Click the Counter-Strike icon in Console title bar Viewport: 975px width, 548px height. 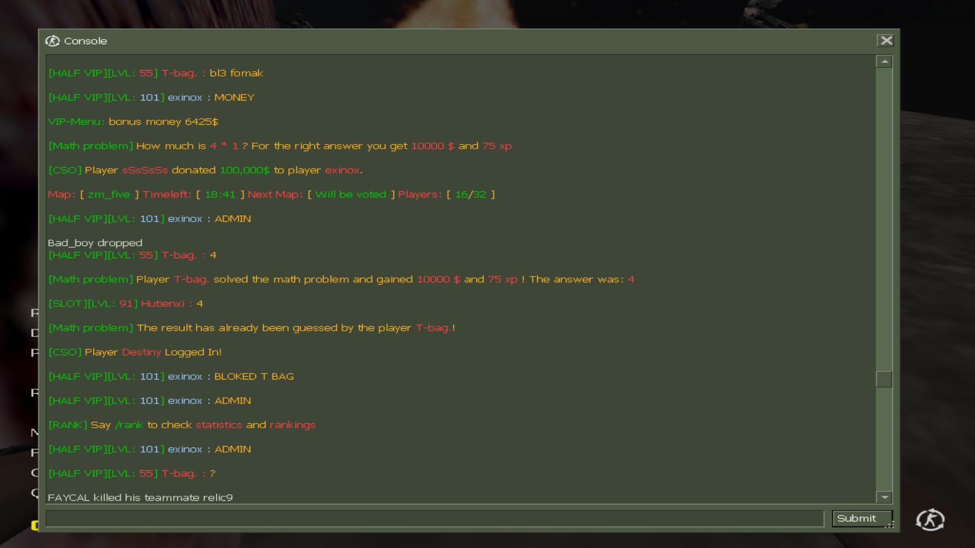click(x=52, y=41)
